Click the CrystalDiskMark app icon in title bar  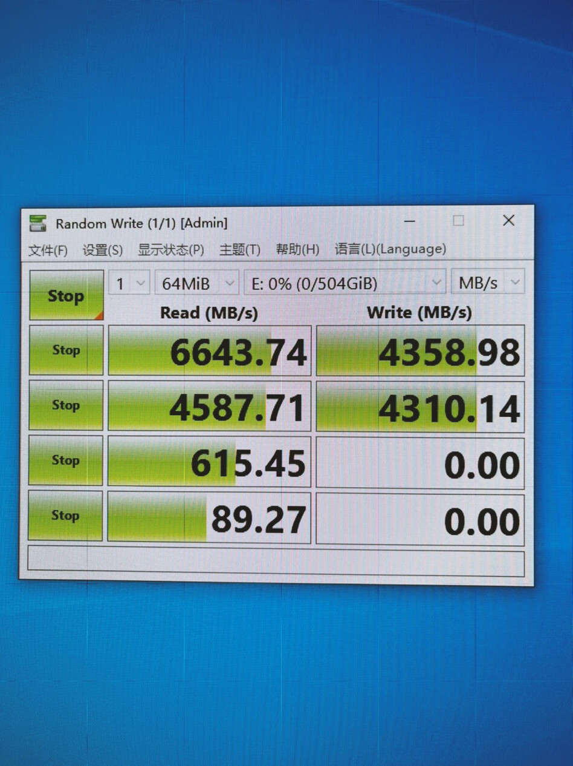tap(37, 223)
